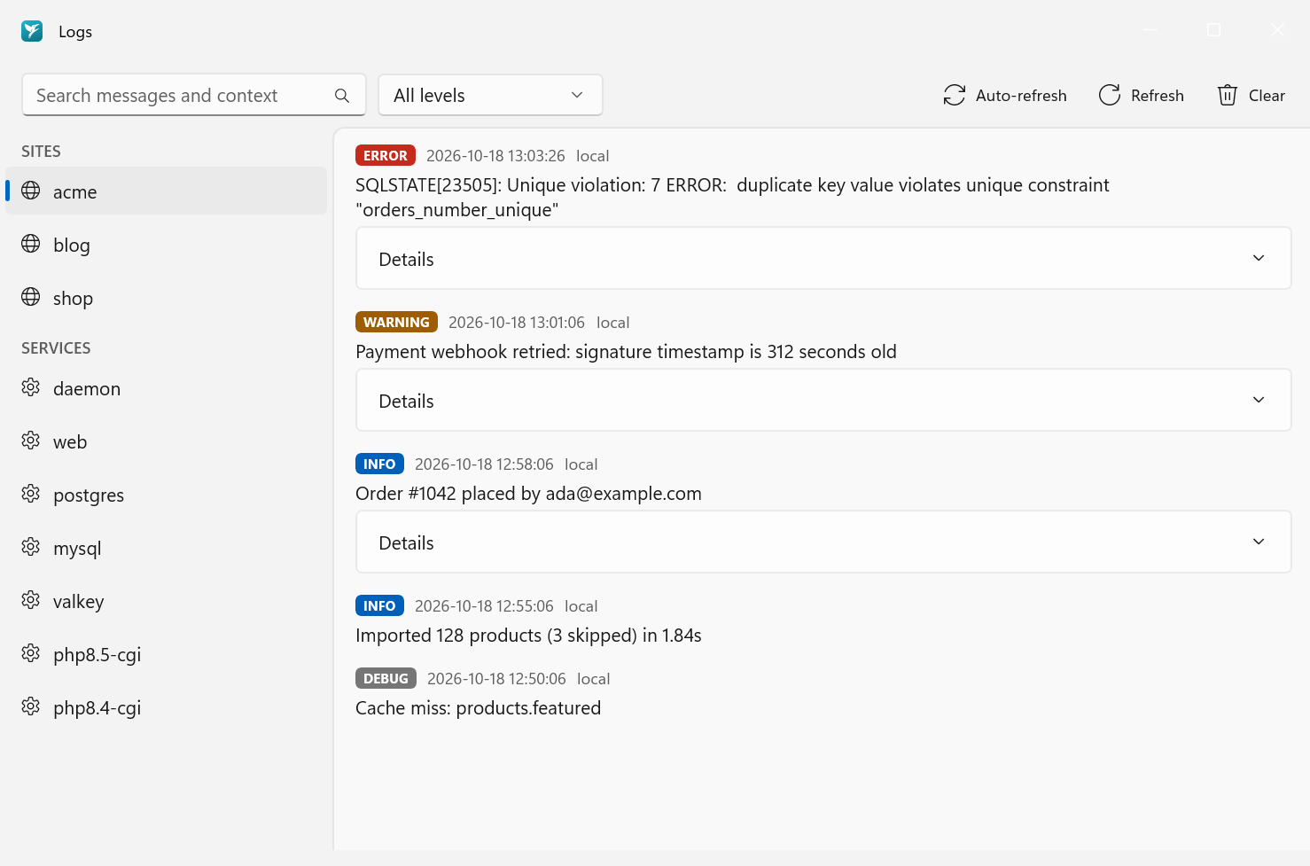The height and width of the screenshot is (866, 1310).
Task: Click the INFO badge for Order #1042
Action: (x=379, y=464)
